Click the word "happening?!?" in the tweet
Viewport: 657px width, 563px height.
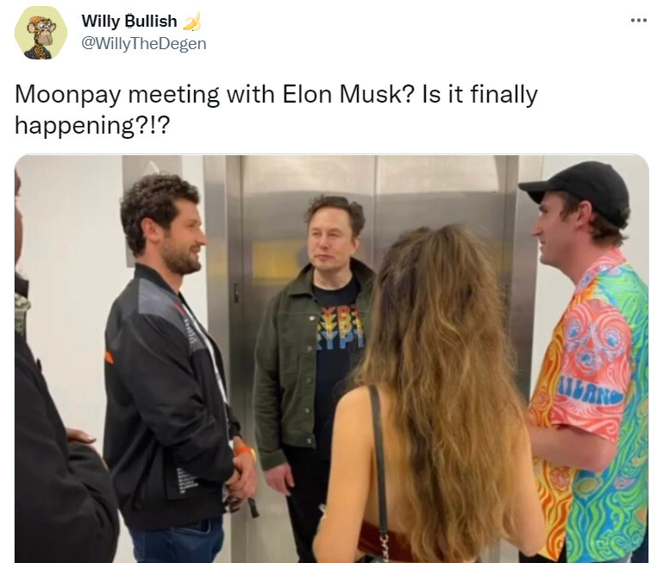click(92, 125)
